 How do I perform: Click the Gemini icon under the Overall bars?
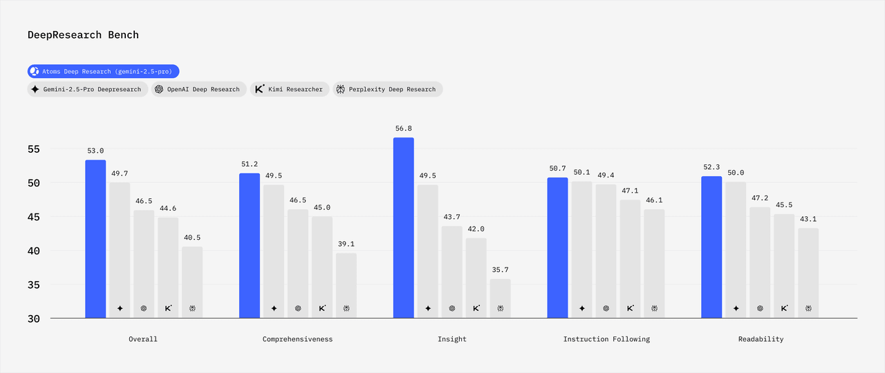coord(120,308)
